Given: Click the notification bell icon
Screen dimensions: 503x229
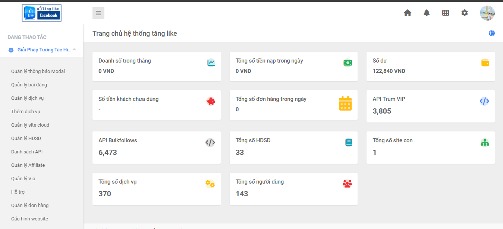Looking at the screenshot, I should [427, 13].
